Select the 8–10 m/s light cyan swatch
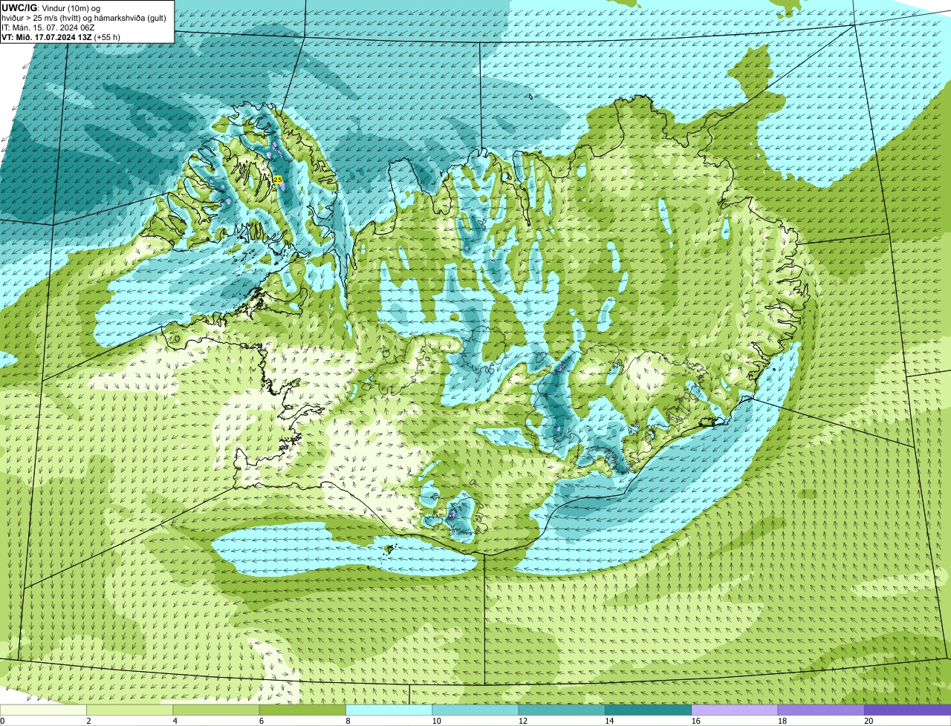The width and height of the screenshot is (951, 726). click(389, 710)
